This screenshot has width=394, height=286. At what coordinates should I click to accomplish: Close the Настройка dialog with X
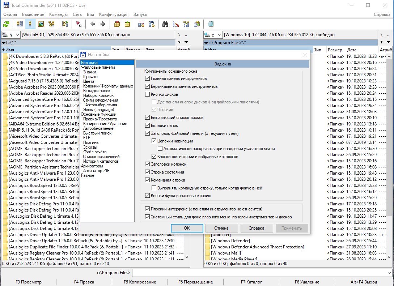(305, 55)
